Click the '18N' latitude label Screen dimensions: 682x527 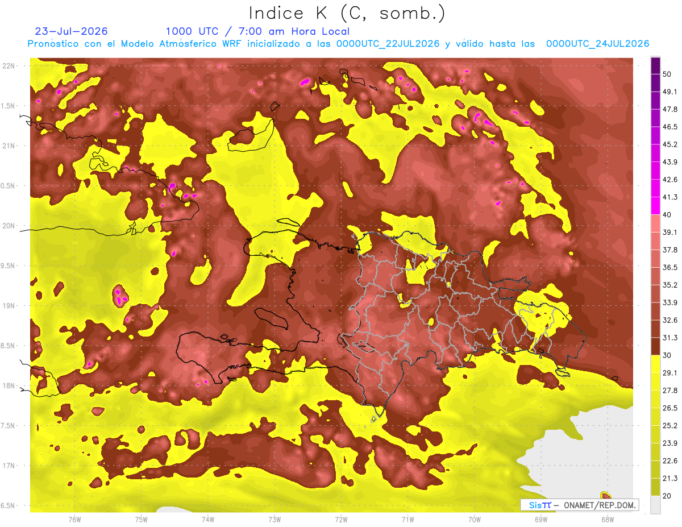coord(9,386)
